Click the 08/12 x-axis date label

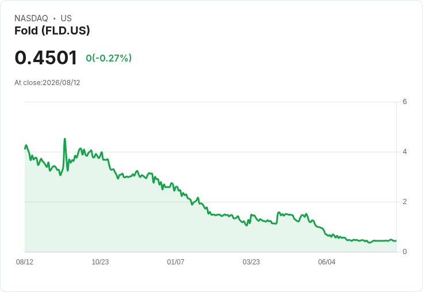coord(25,262)
